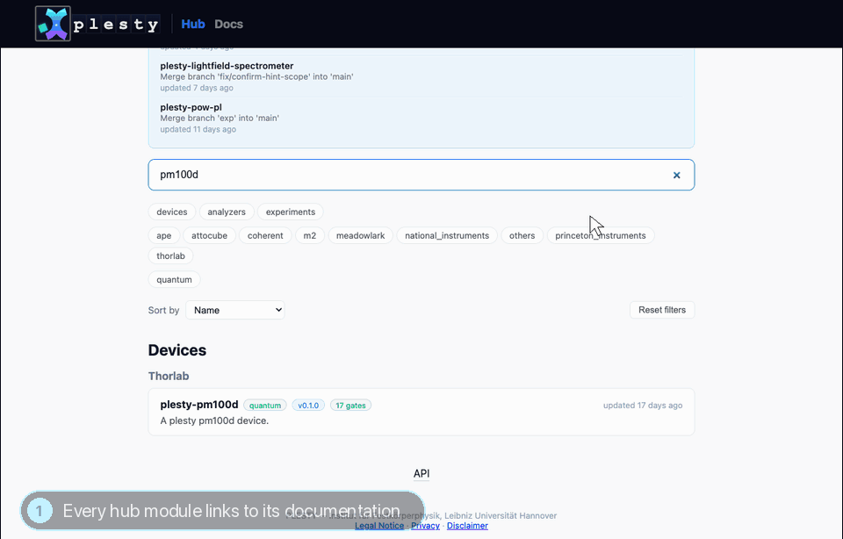Enable the national_instruments filter chip
The image size is (843, 539).
pos(447,235)
